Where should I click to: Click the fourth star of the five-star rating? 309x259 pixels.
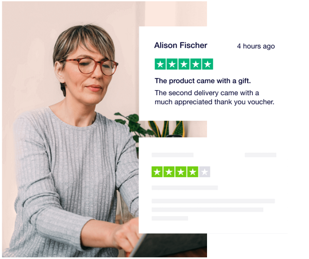tap(196, 64)
